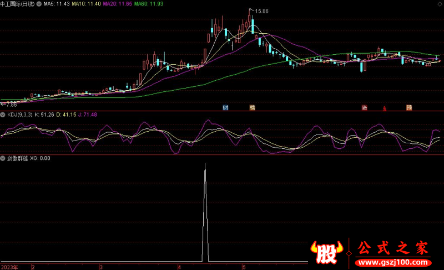Image resolution: width=444 pixels, height=270 pixels.
Task: Open the 涨 event marker
Action: 365,107
